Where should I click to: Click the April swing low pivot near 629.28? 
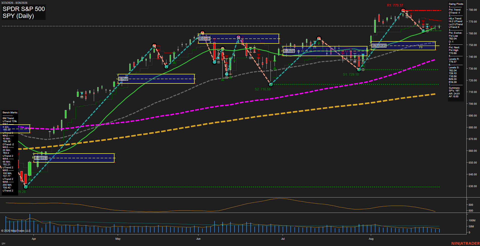tap(25, 187)
